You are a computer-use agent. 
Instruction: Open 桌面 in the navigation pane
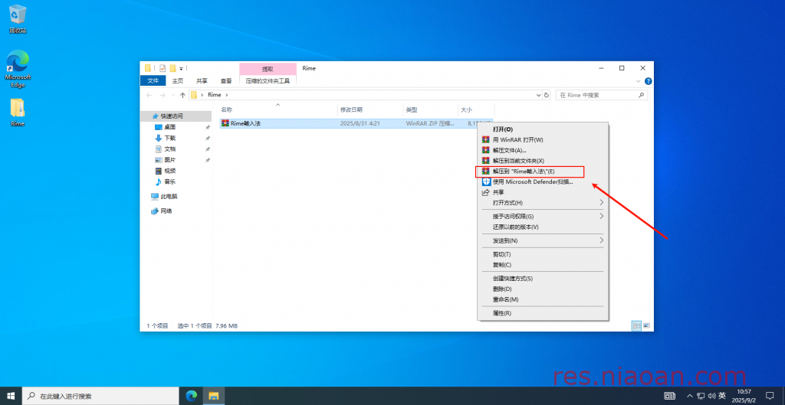pos(169,127)
